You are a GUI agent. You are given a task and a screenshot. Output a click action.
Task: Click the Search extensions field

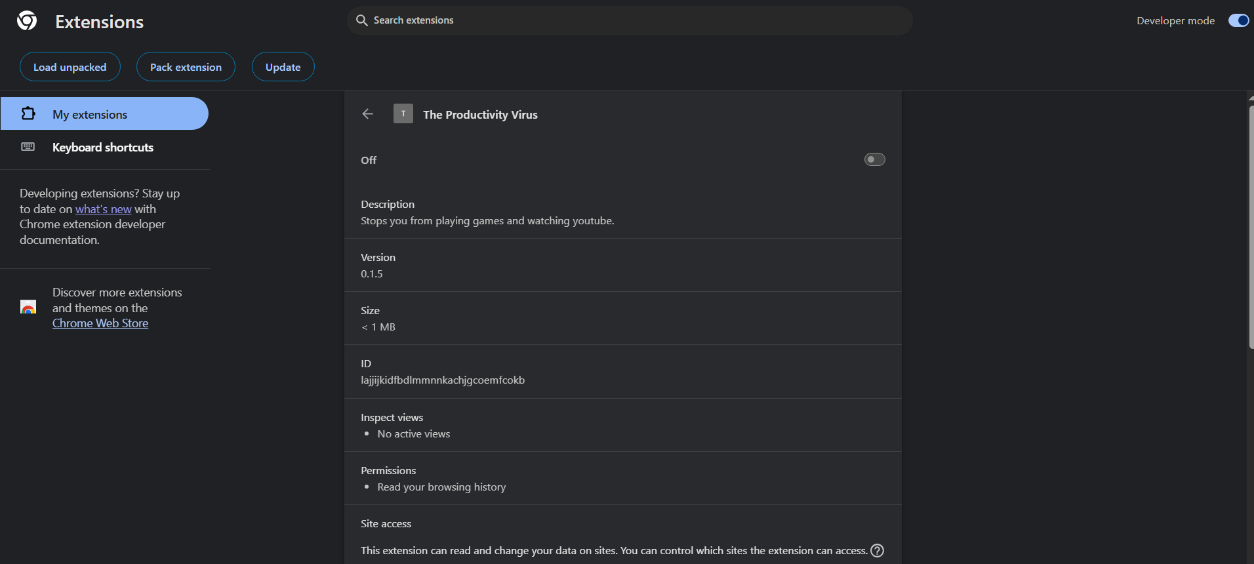click(630, 20)
